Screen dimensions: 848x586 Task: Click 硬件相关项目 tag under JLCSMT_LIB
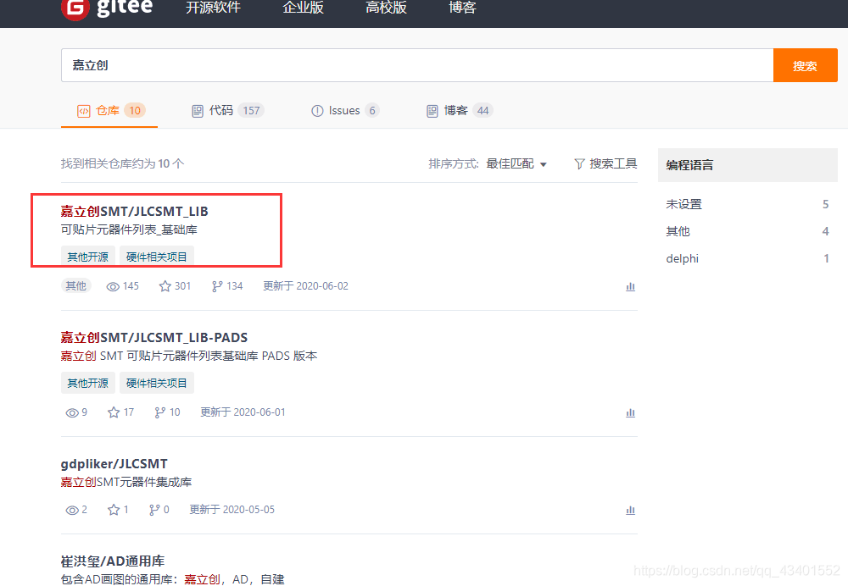[x=156, y=257]
